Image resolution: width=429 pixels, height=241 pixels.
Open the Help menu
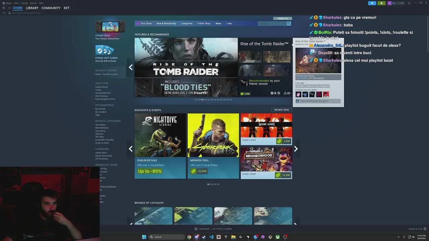(x=41, y=3)
